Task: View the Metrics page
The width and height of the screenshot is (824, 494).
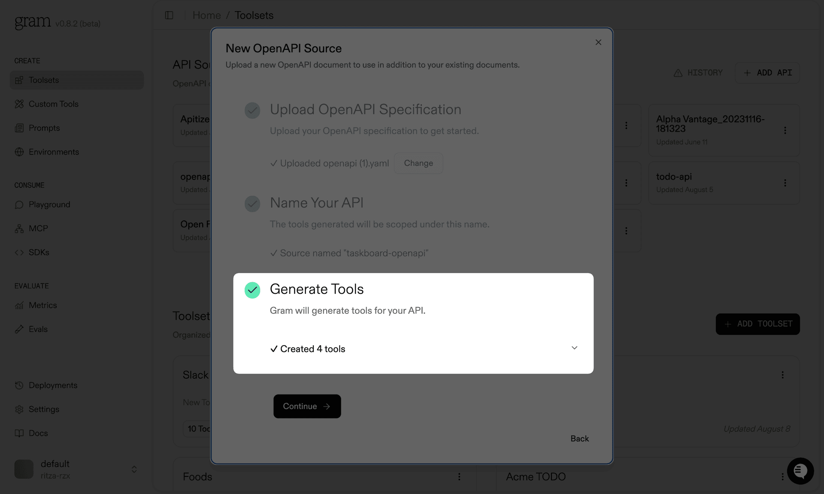Action: click(x=42, y=305)
